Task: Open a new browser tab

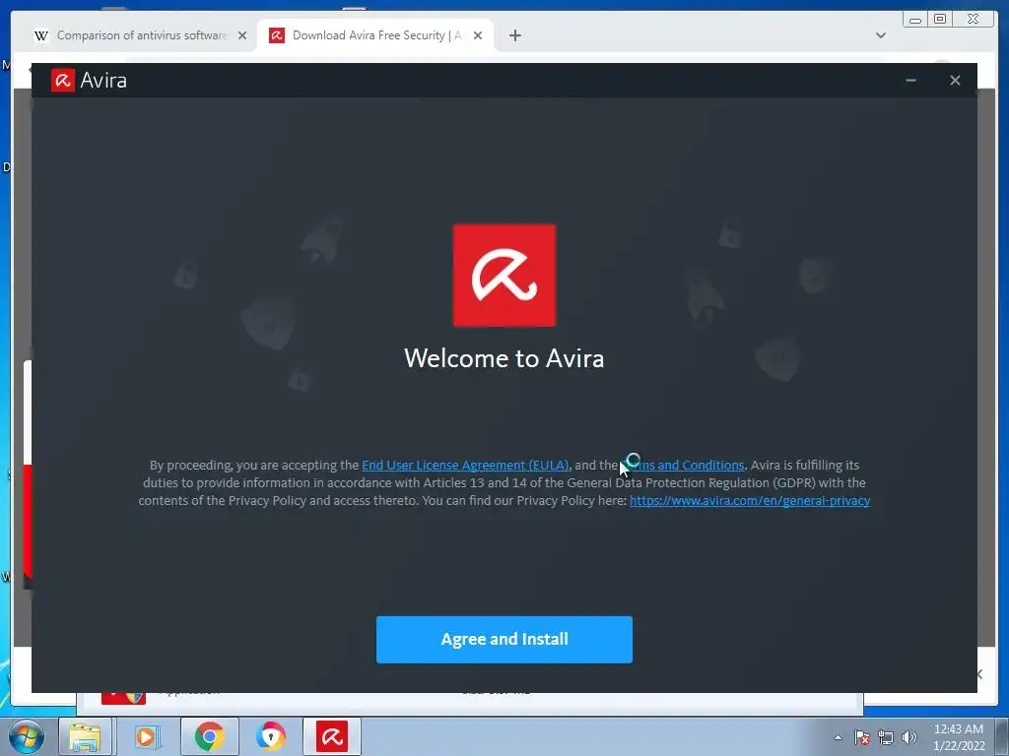Action: click(514, 35)
